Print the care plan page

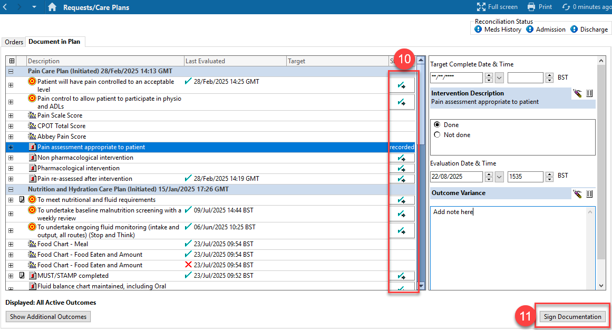(539, 7)
